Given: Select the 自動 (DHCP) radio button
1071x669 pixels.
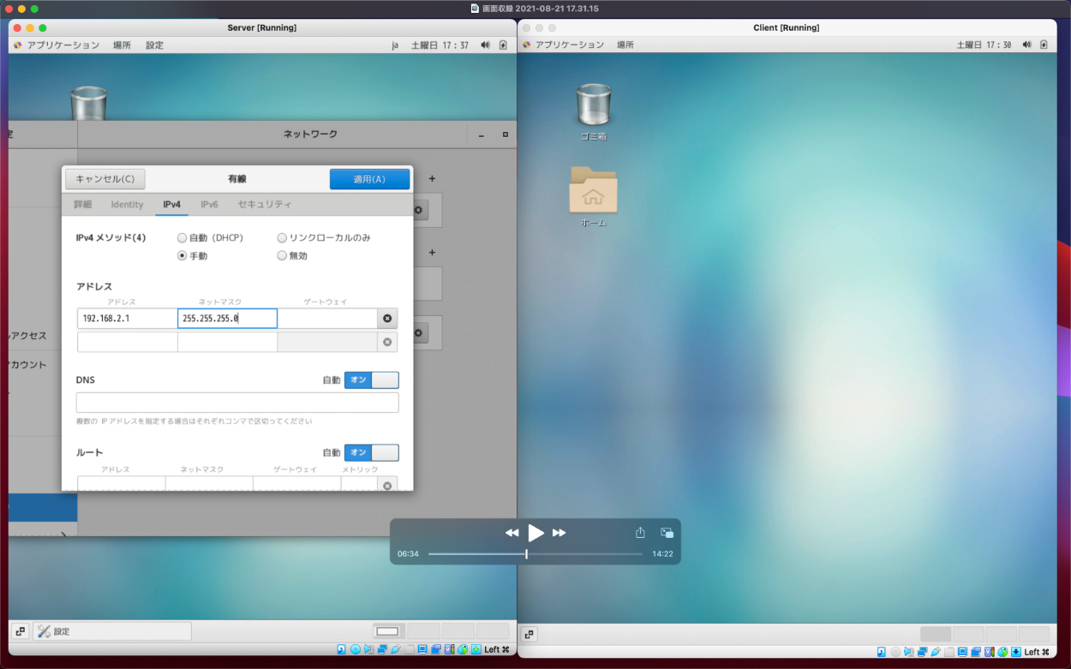Looking at the screenshot, I should coord(182,238).
